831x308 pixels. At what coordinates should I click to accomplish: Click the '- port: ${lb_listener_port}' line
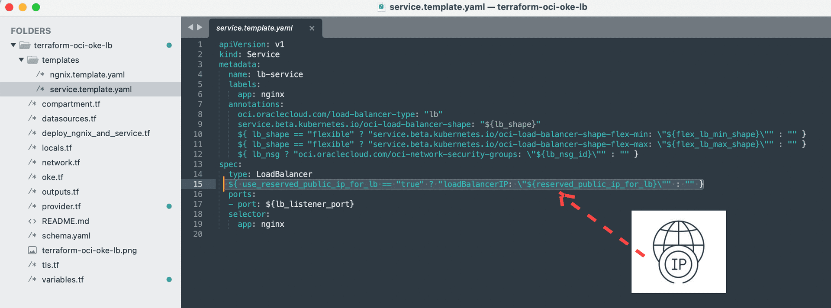point(291,204)
